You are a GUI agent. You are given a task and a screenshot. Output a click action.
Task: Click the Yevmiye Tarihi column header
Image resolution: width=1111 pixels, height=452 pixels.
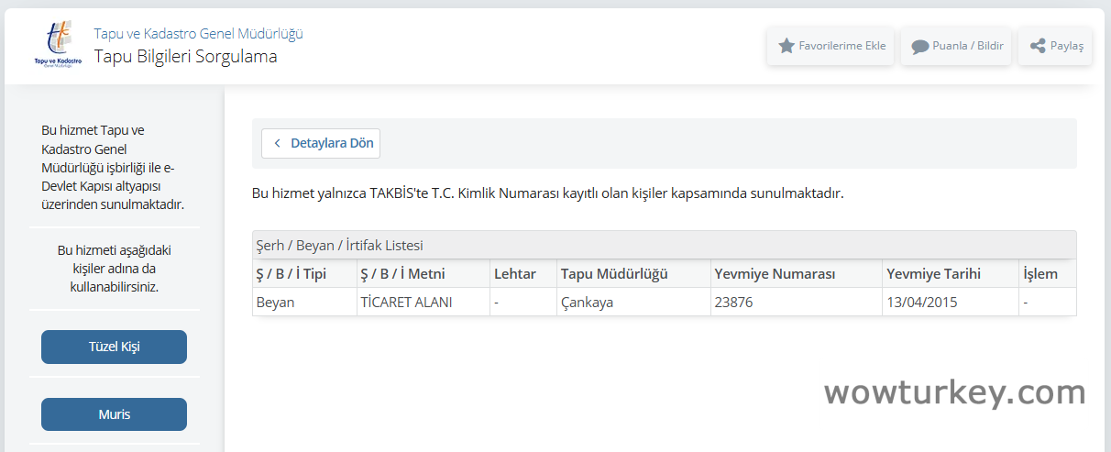point(933,274)
